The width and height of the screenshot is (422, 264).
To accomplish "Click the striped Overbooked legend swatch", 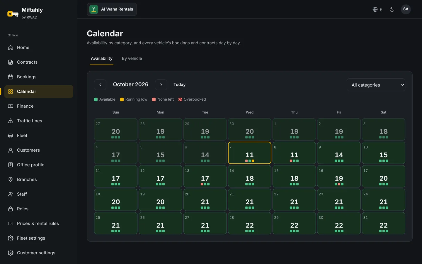I will coord(180,99).
